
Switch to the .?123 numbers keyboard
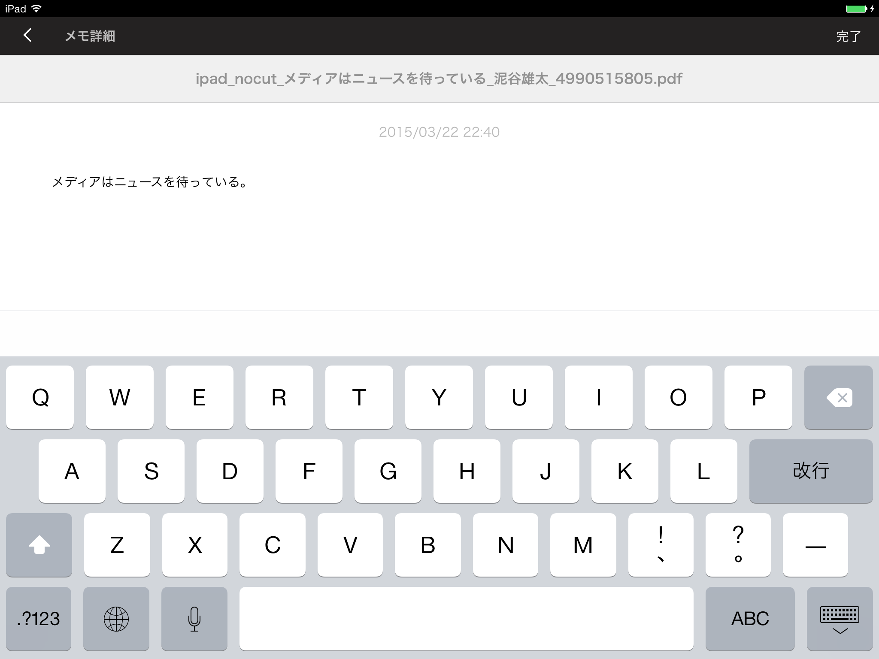[39, 619]
